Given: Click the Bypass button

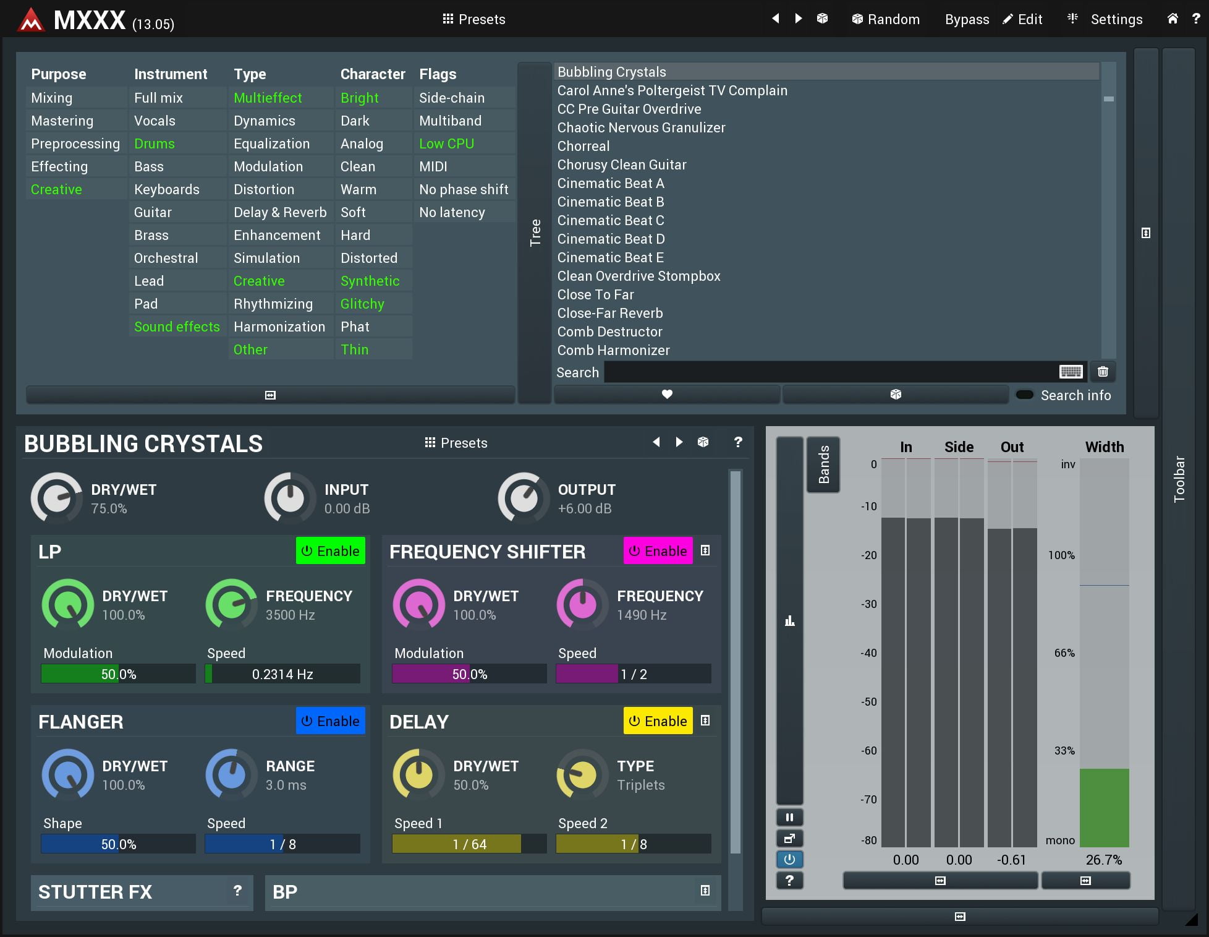Looking at the screenshot, I should pyautogui.click(x=967, y=19).
